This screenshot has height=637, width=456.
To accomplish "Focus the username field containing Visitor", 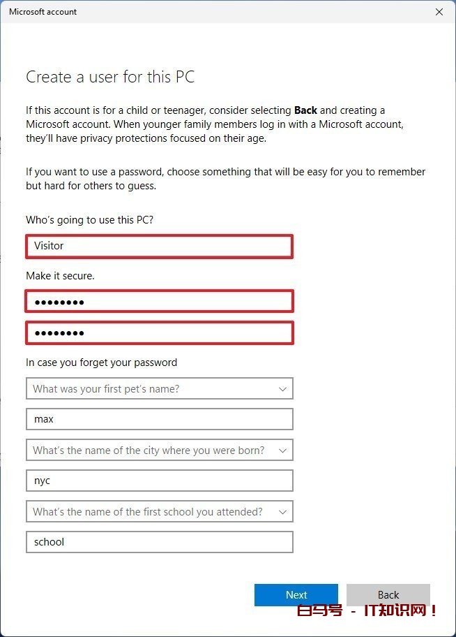I will pos(159,246).
